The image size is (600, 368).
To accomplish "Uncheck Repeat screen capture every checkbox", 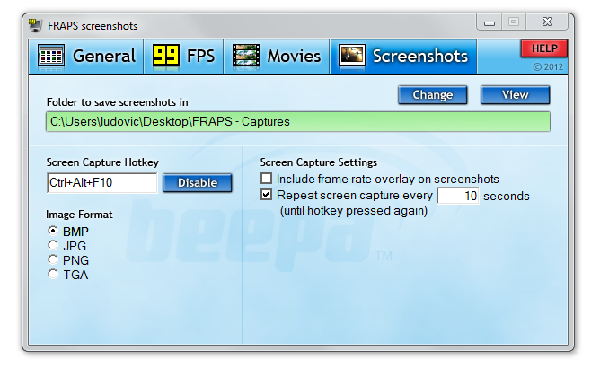I will [267, 195].
